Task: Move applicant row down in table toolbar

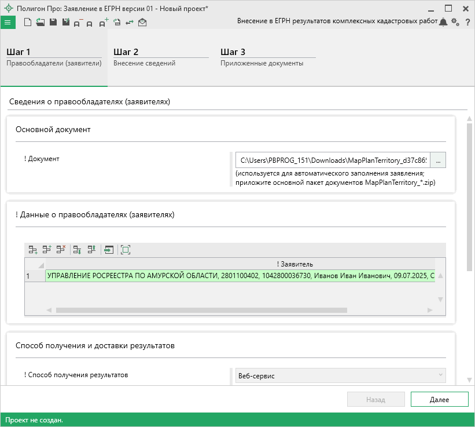Action: click(x=77, y=250)
